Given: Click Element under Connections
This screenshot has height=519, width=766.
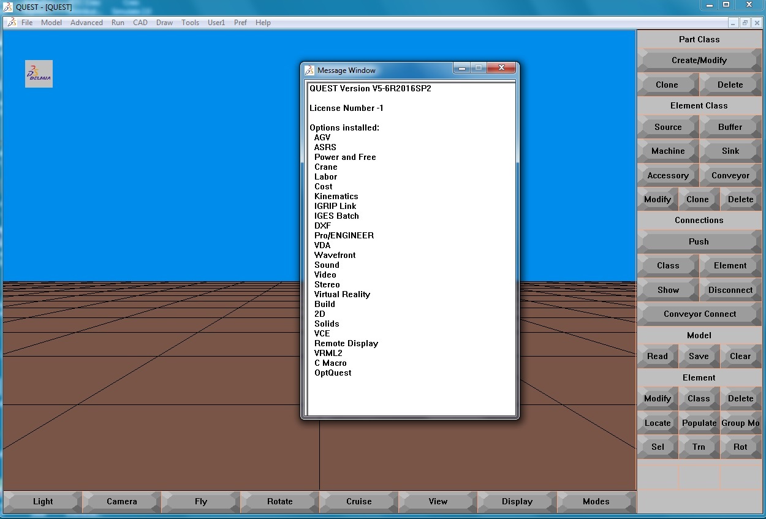Looking at the screenshot, I should coord(730,265).
